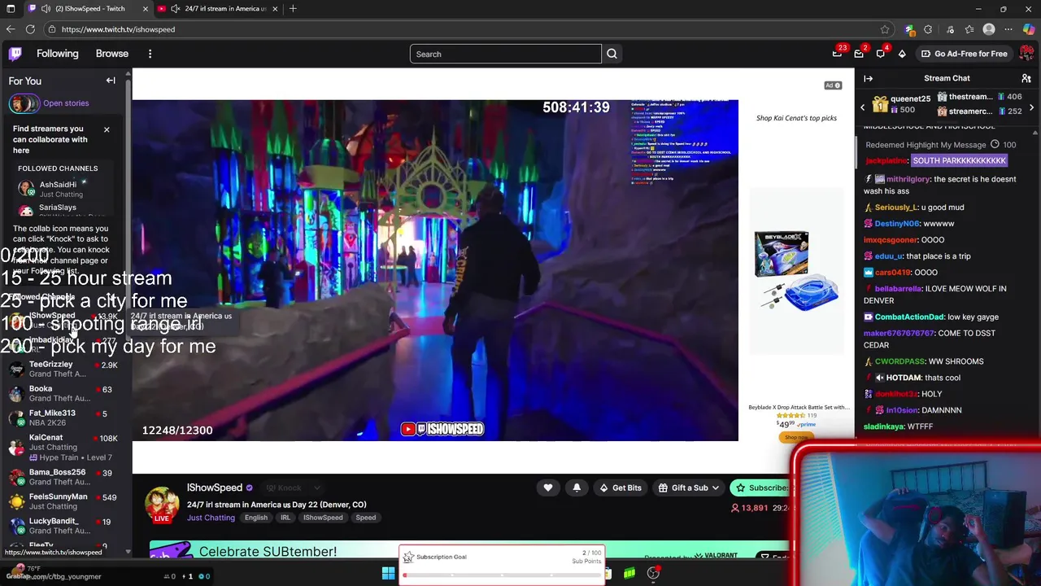Toggle channel notifications bell
Screen dimensions: 1041x586
pyautogui.click(x=577, y=488)
